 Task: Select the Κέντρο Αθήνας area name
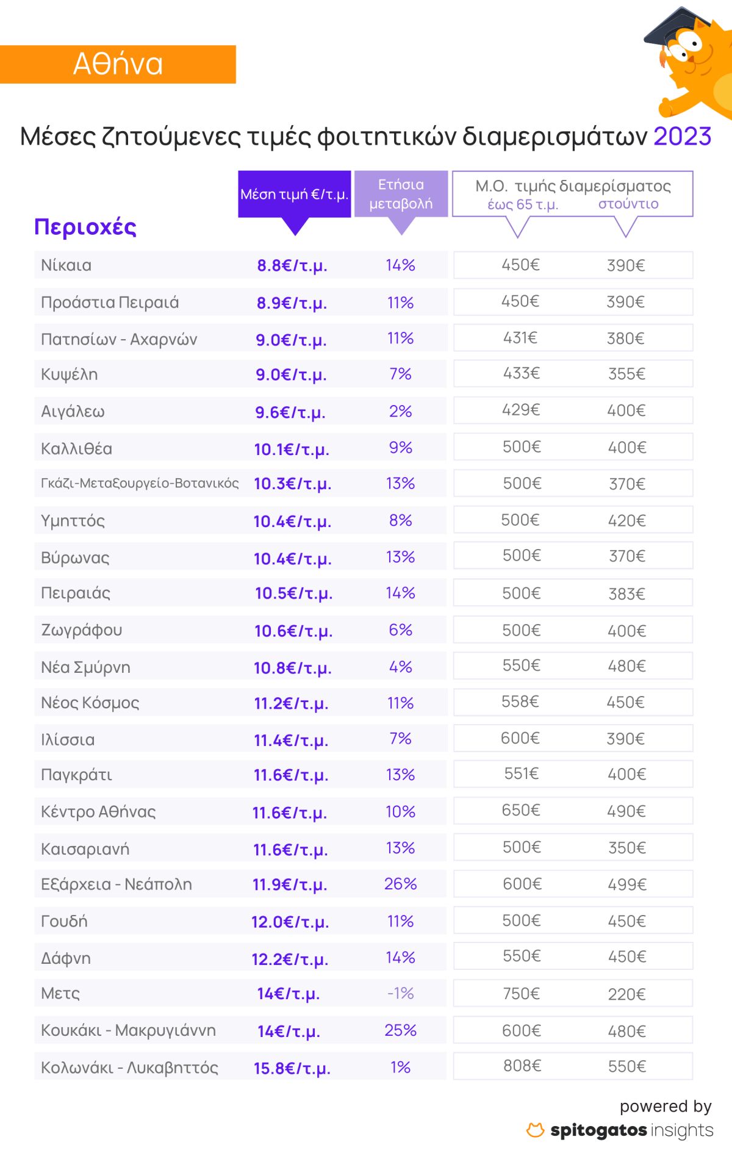(98, 811)
